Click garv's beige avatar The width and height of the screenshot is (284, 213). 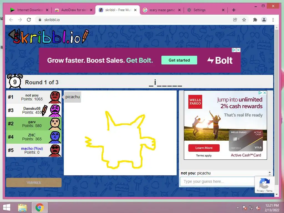tap(55, 124)
